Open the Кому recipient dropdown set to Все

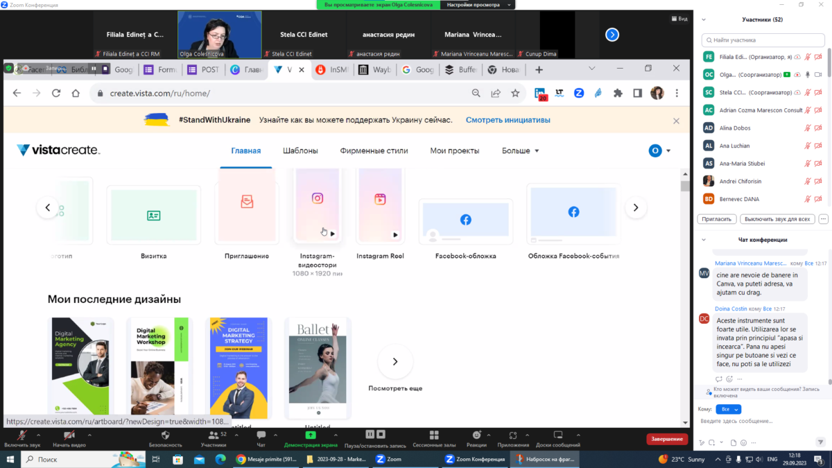pyautogui.click(x=728, y=409)
